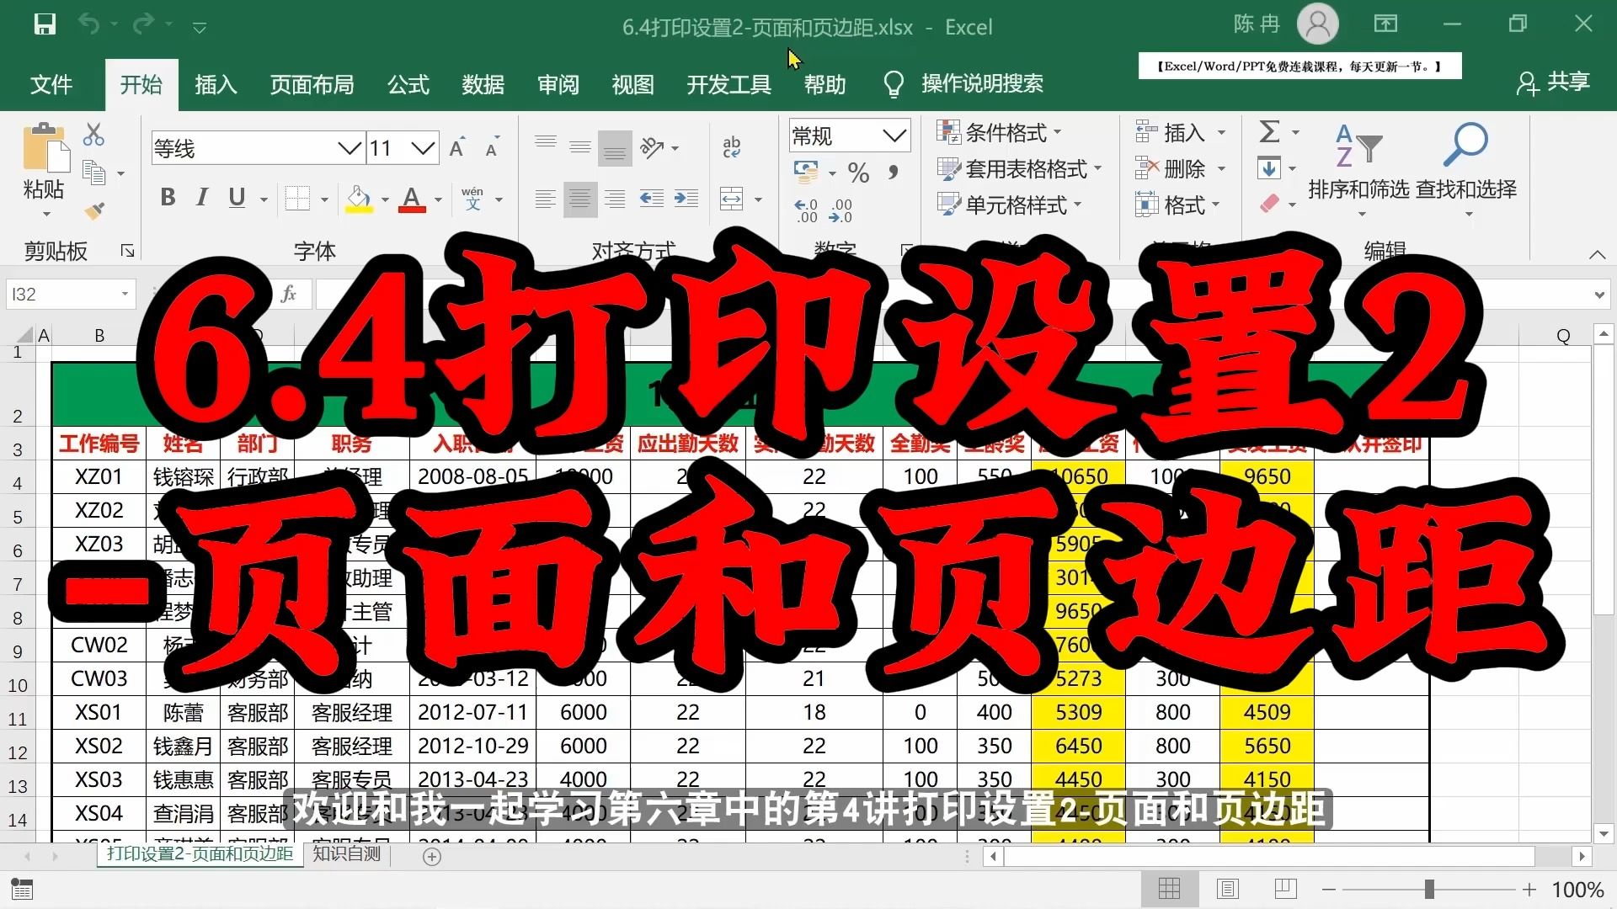1617x909 pixels.
Task: Click the fx insert function icon
Action: click(x=290, y=294)
